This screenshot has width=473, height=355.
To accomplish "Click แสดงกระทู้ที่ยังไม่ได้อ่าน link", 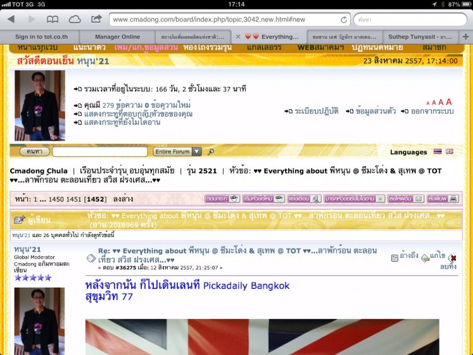I will coord(122,122).
